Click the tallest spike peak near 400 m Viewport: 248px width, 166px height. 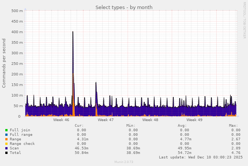point(73,32)
